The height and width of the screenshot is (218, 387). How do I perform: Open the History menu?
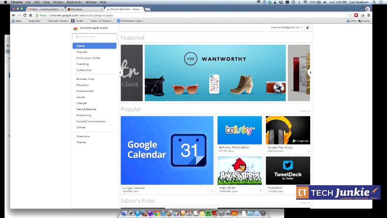pos(58,2)
